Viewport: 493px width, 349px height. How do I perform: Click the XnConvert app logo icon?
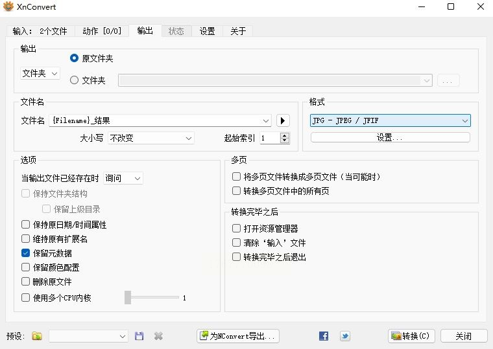[8, 6]
